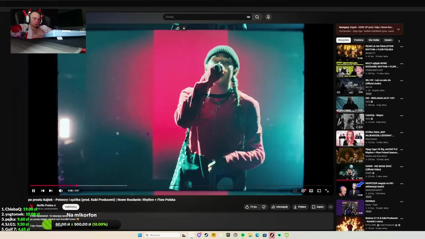
Task: Cast the video to a TV
Action: [319, 191]
